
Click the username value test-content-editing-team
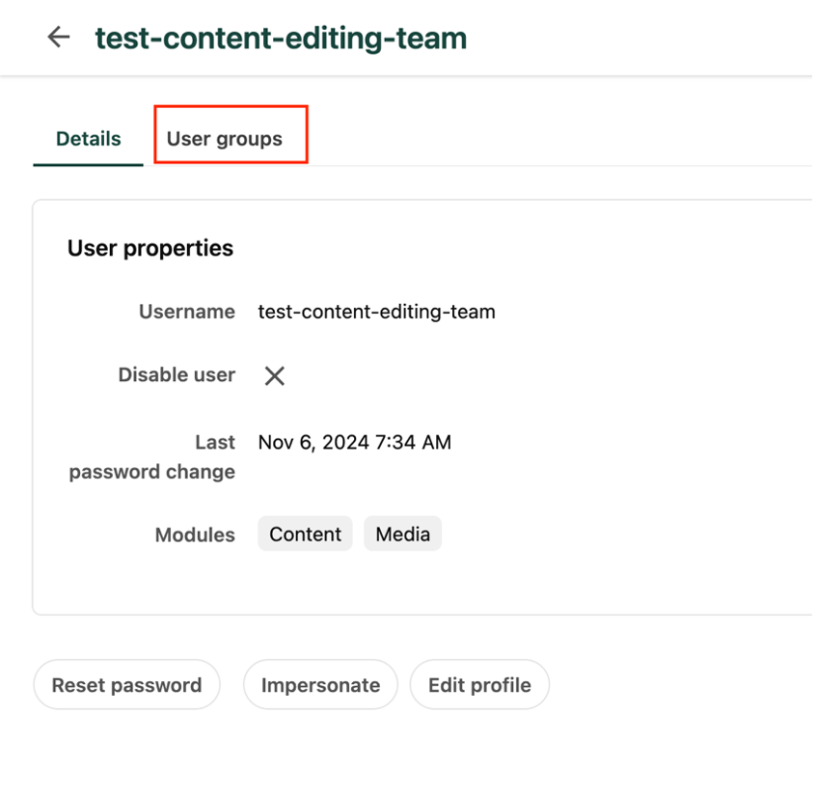pos(376,312)
